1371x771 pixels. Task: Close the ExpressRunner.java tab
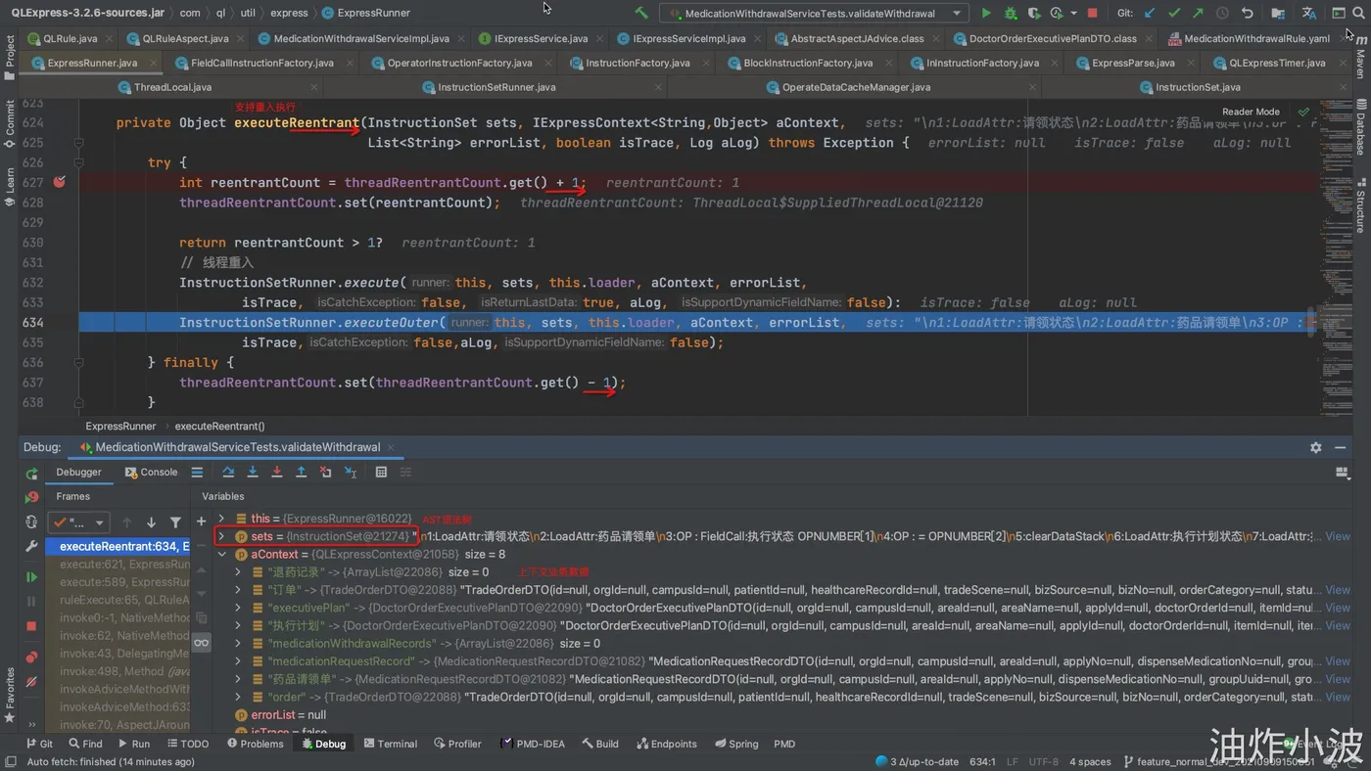pyautogui.click(x=153, y=63)
